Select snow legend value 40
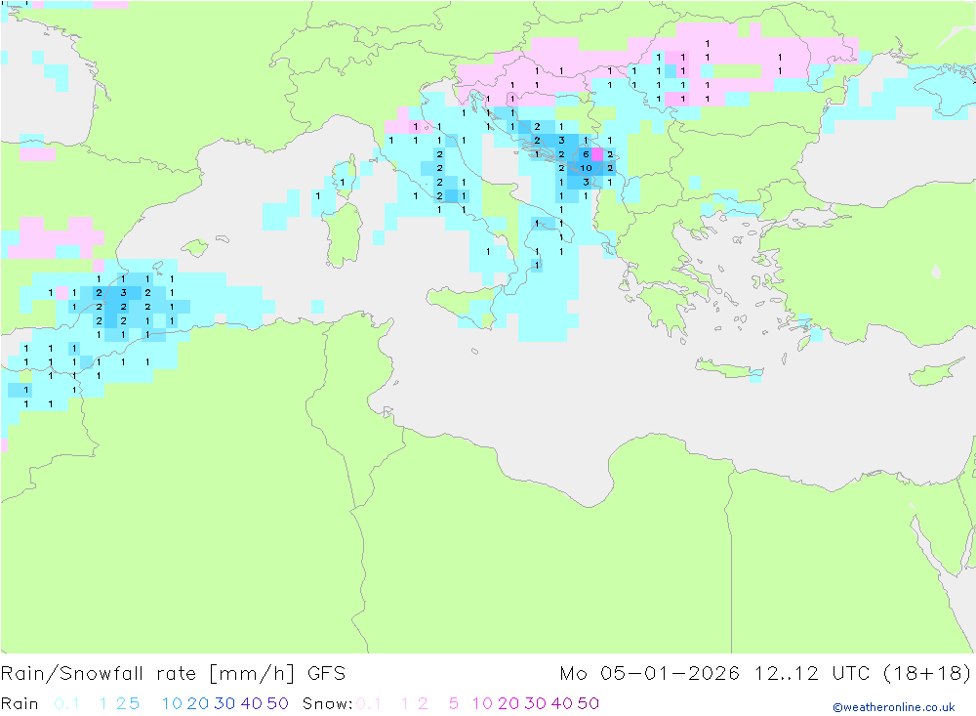 pos(562,703)
